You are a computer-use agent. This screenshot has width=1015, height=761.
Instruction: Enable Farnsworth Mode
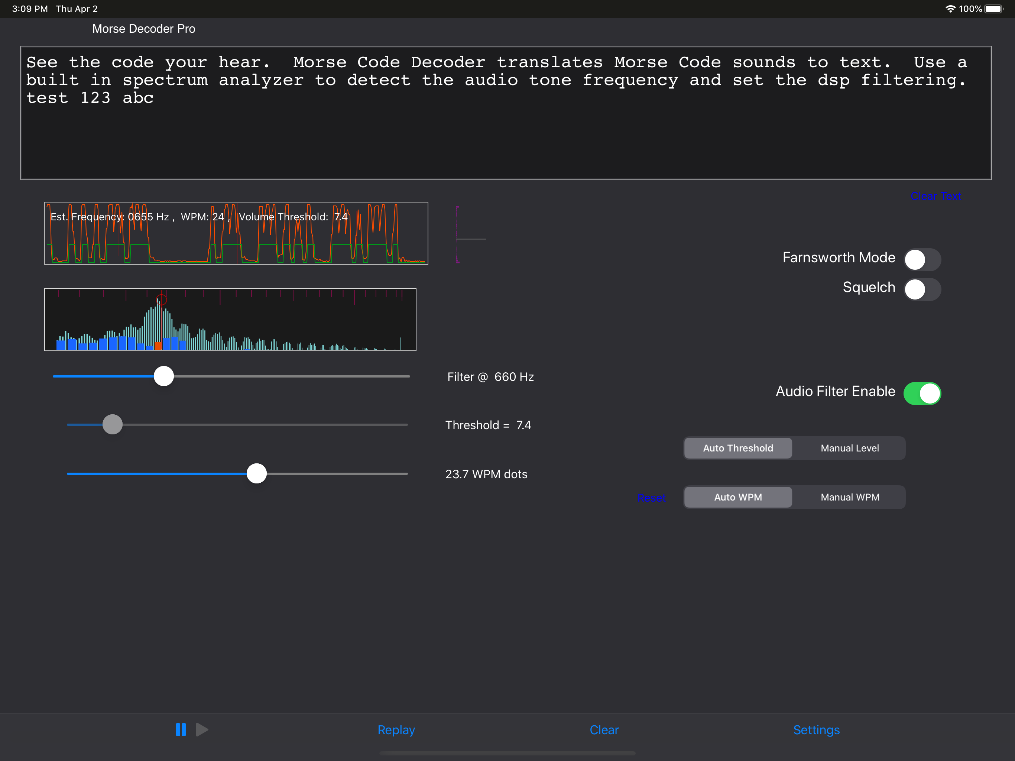click(x=923, y=259)
